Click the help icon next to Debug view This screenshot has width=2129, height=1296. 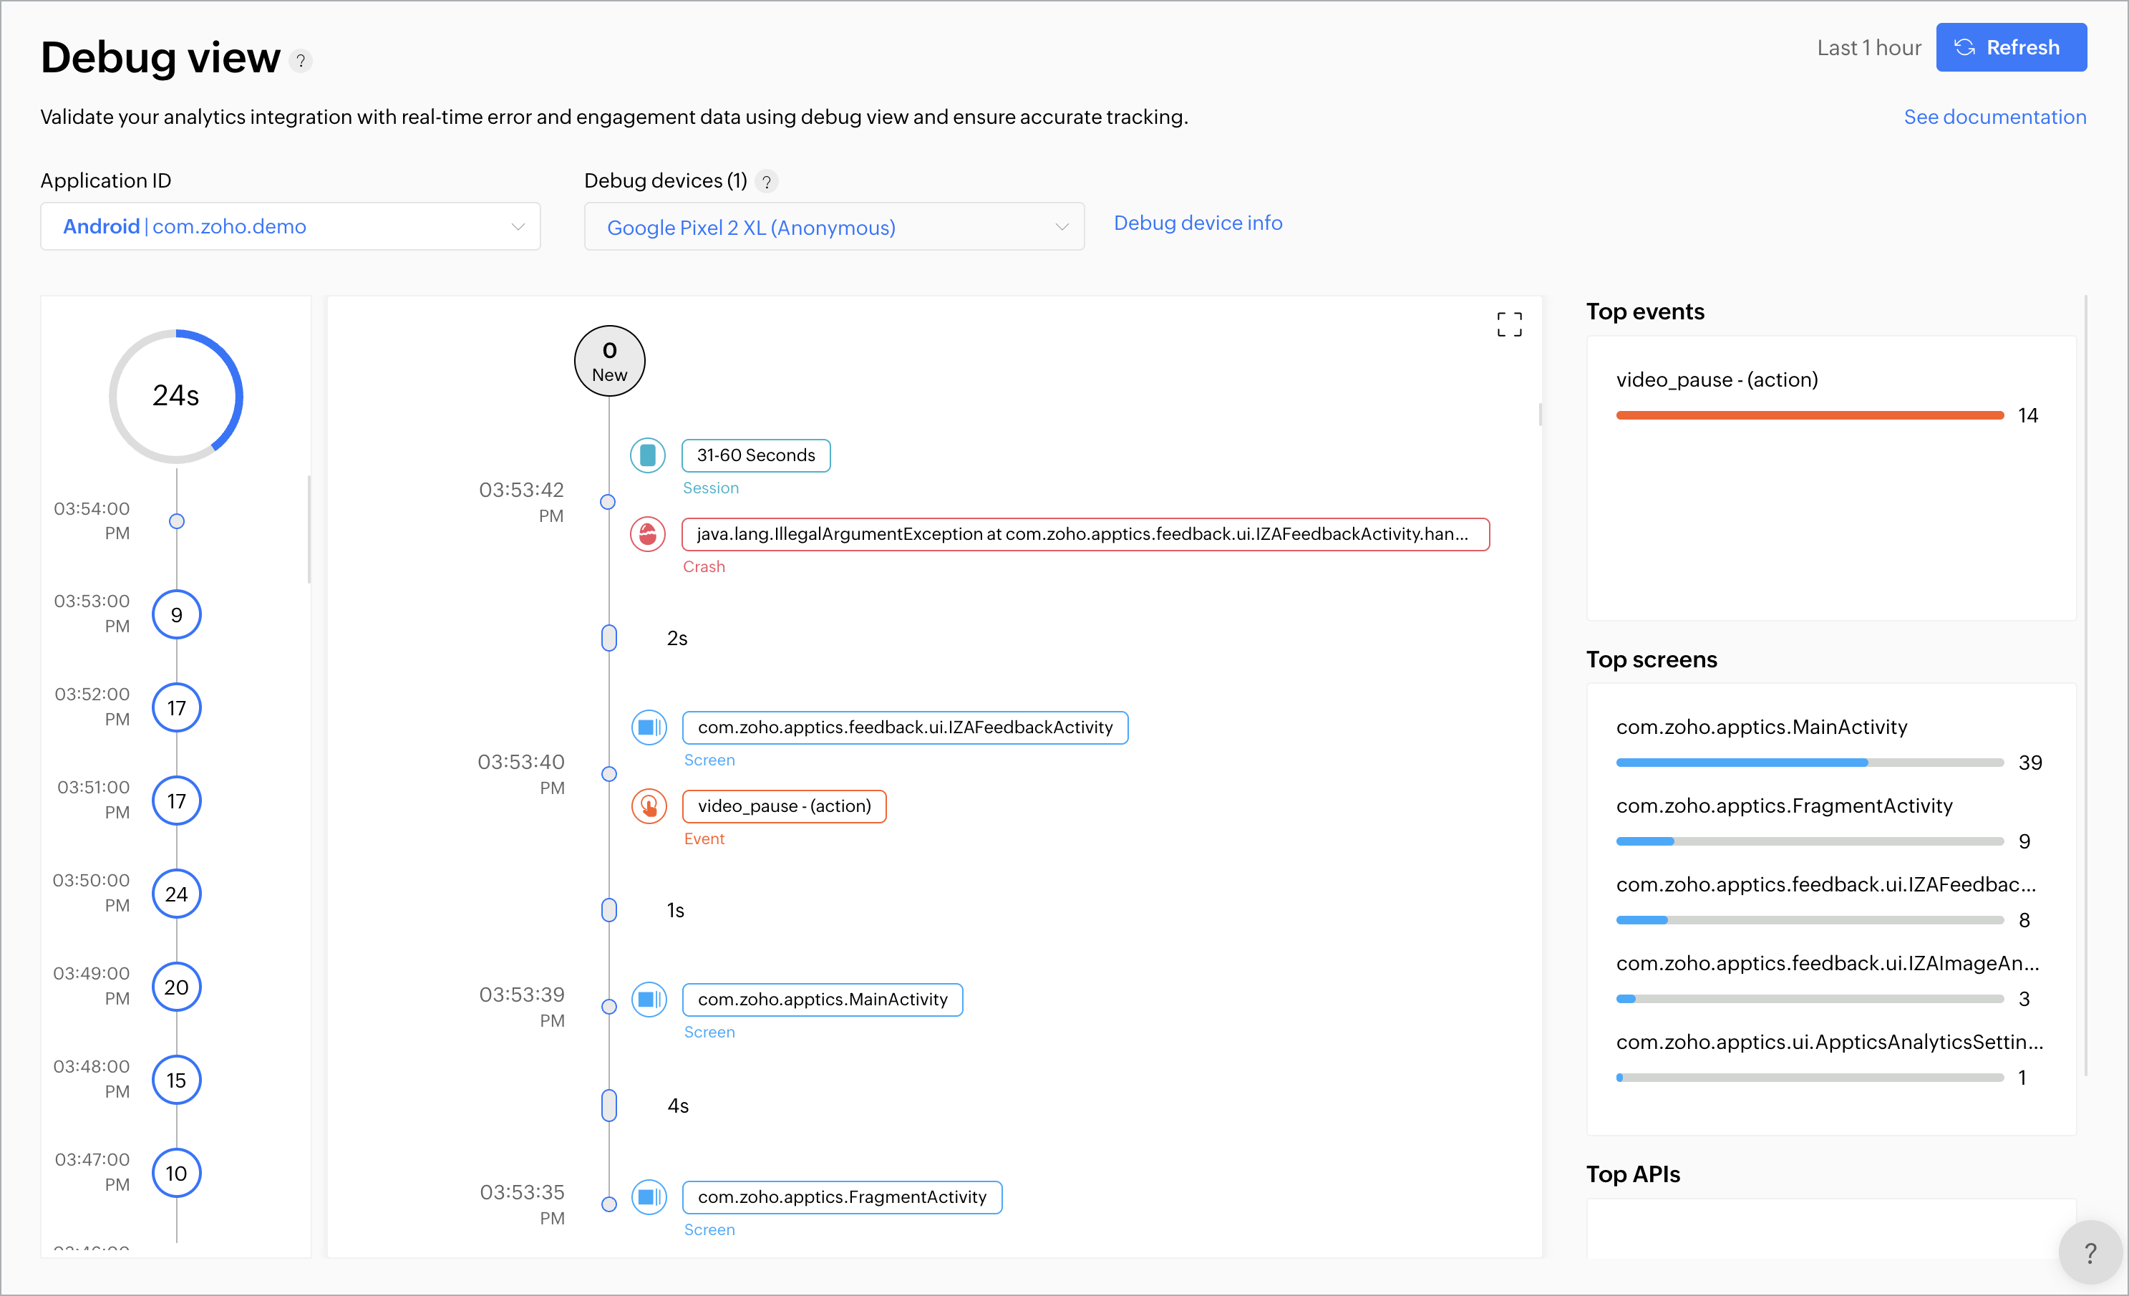(301, 62)
